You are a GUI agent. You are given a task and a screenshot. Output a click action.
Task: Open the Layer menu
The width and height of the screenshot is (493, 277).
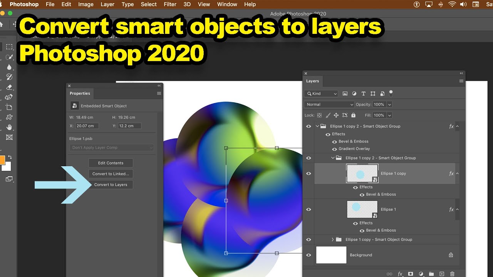[107, 4]
